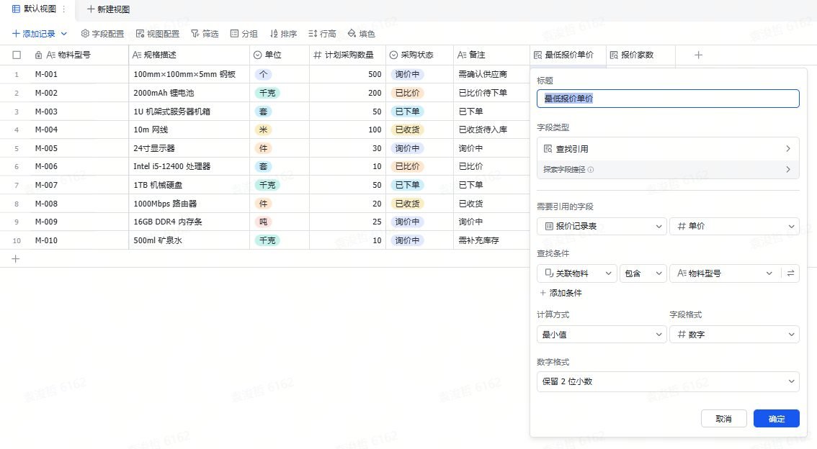
Task: Click the 标题 title input field
Action: point(668,99)
